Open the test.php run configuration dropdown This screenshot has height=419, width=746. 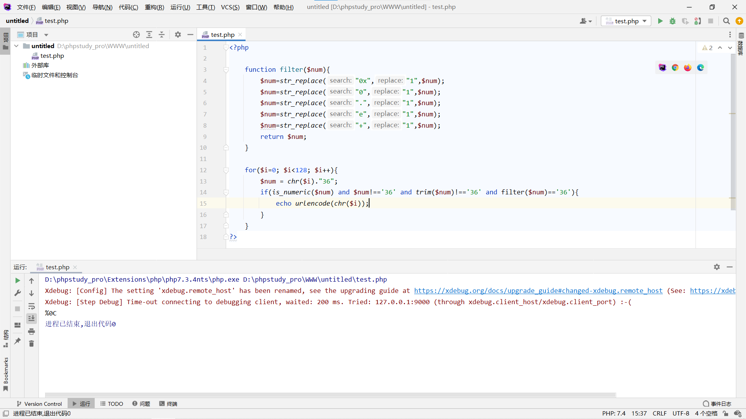pos(626,21)
